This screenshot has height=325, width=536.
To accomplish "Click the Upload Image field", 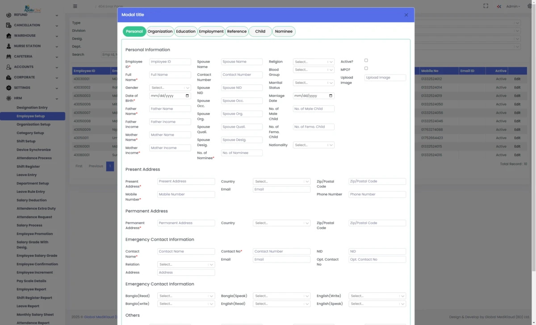I will pos(385,78).
